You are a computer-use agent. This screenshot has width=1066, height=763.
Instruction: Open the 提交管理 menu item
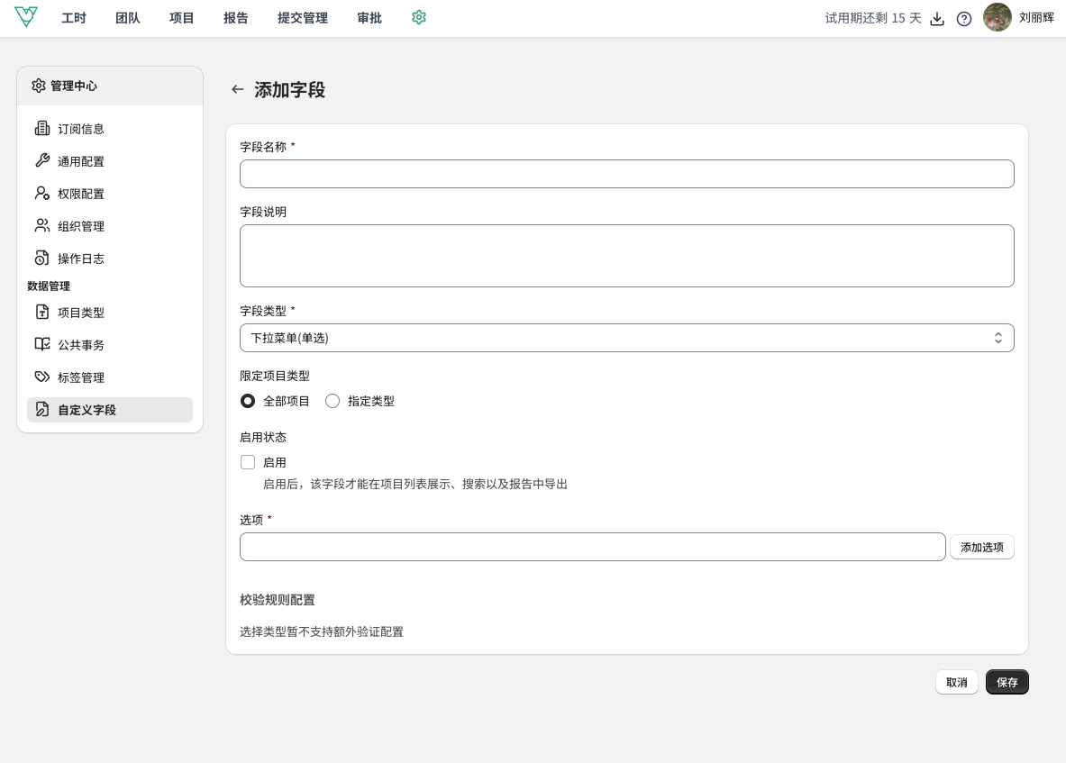coord(303,18)
